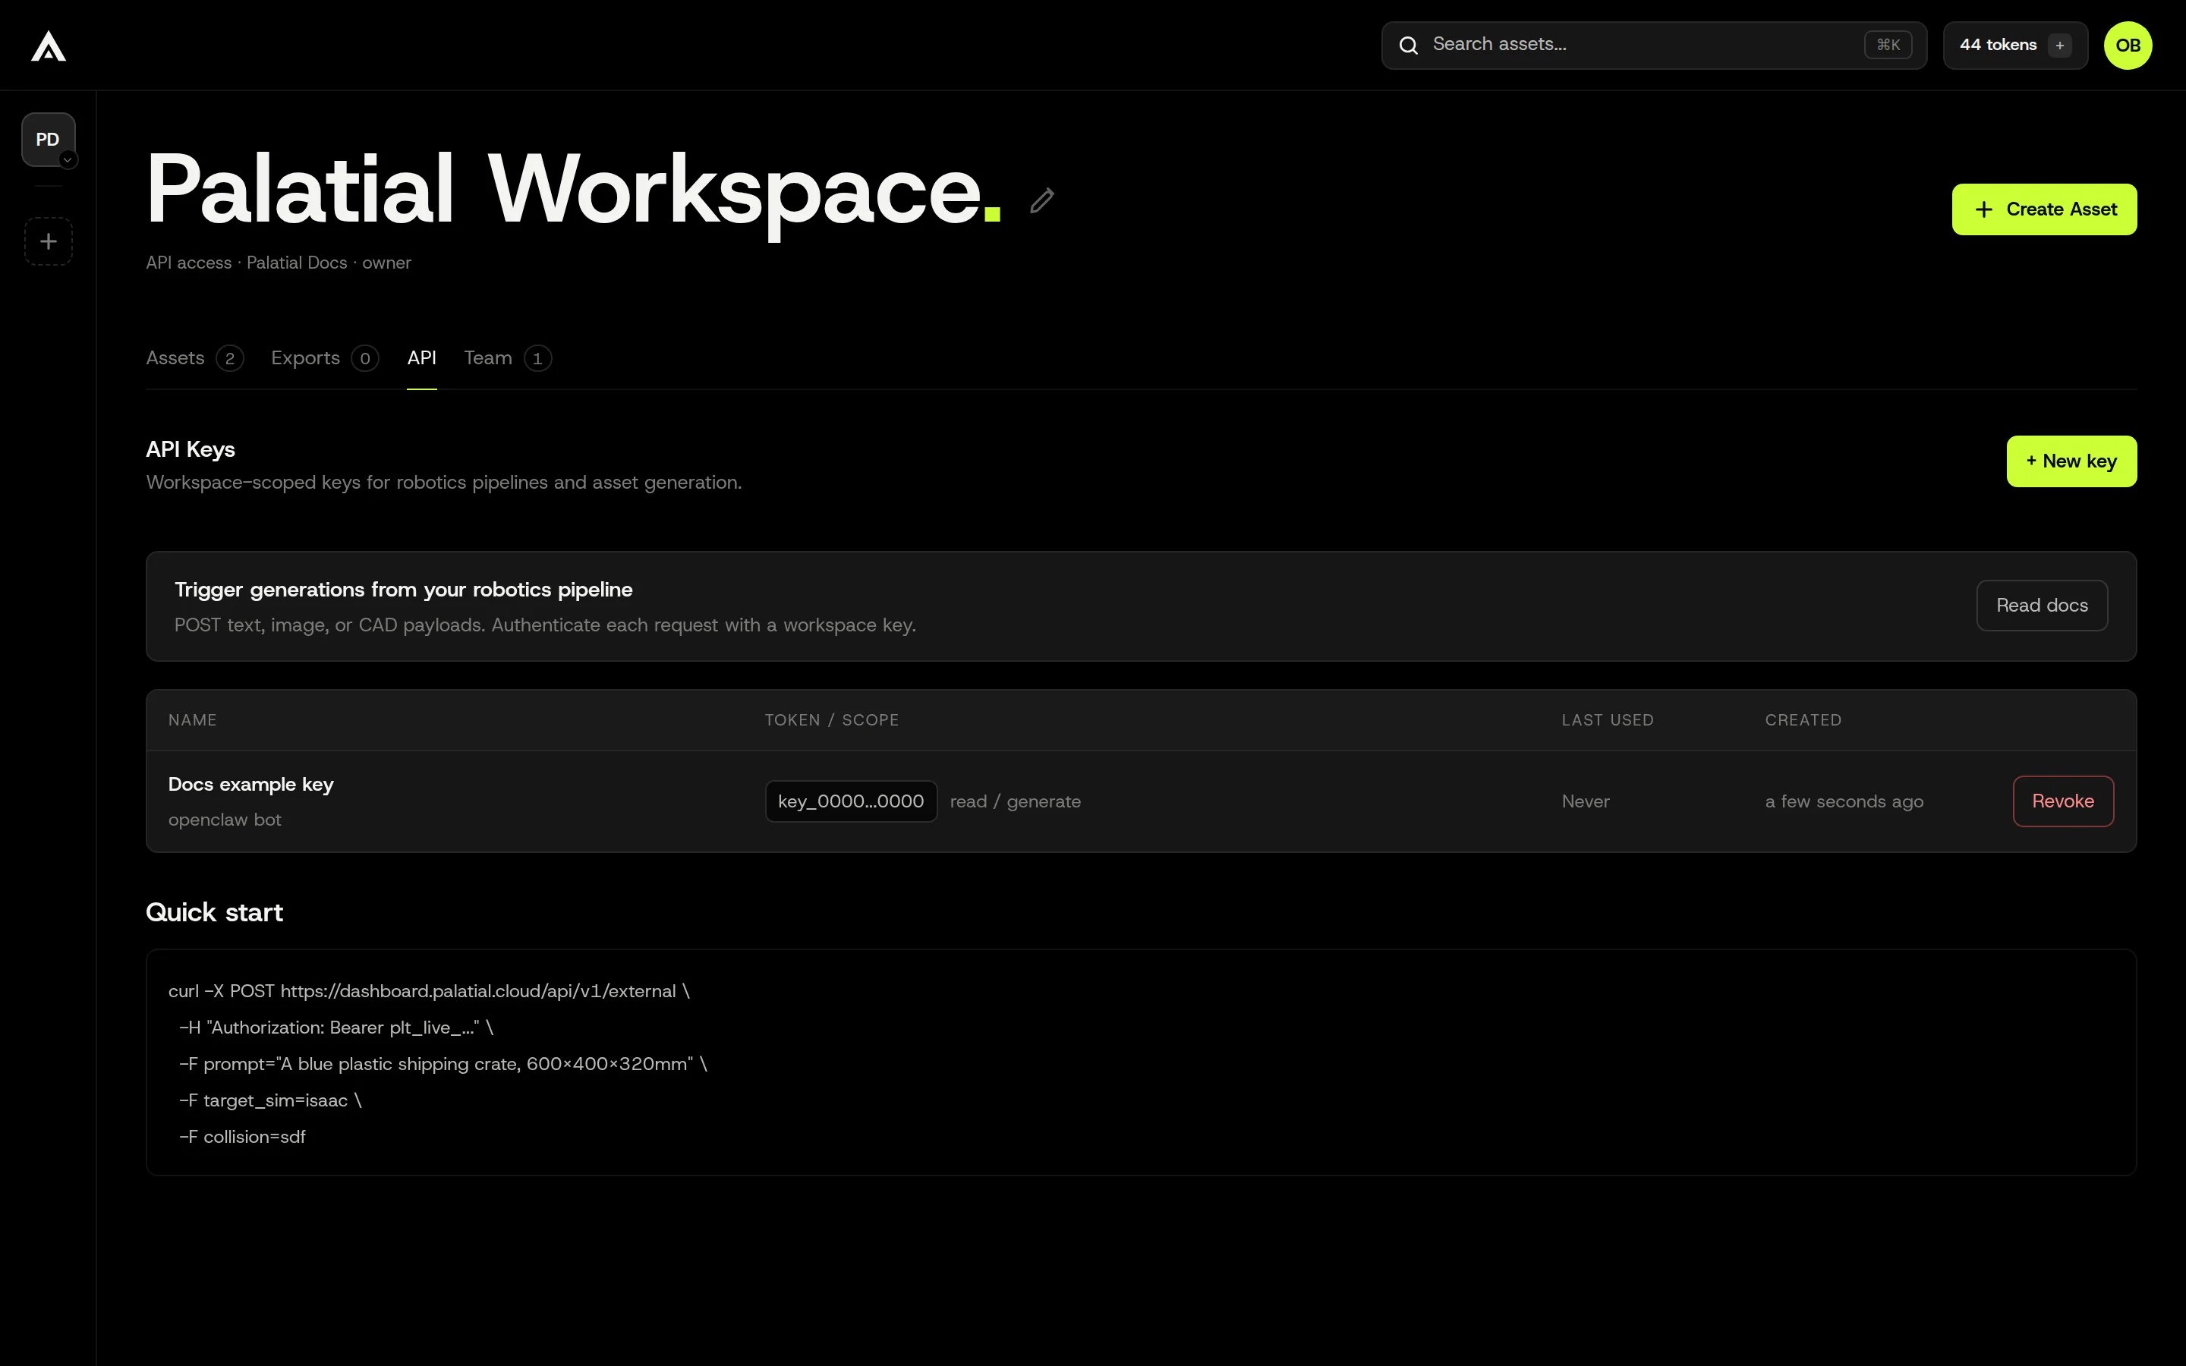Click the target_sim=isaac line

270,1100
